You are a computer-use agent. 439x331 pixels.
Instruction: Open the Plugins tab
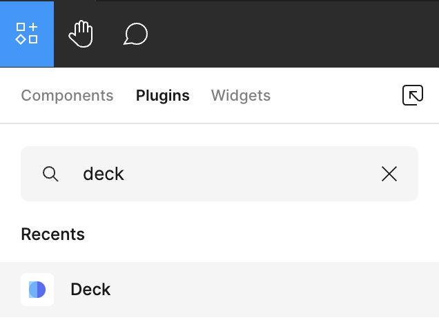pos(163,96)
